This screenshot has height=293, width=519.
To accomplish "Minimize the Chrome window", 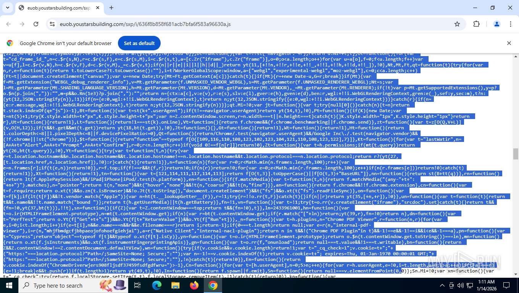I will [x=475, y=8].
